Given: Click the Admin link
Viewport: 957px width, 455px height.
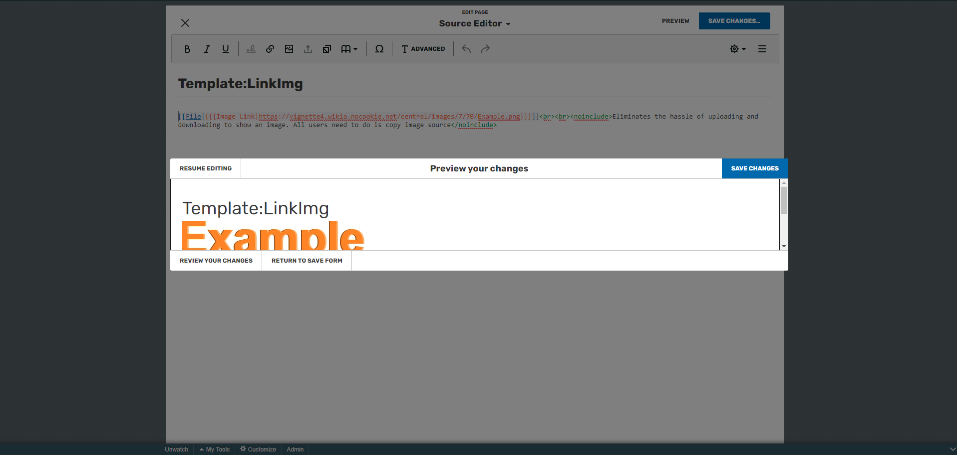Looking at the screenshot, I should (295, 450).
